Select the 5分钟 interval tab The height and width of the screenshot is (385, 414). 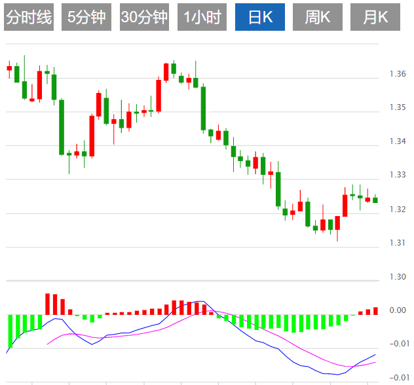[x=86, y=17]
